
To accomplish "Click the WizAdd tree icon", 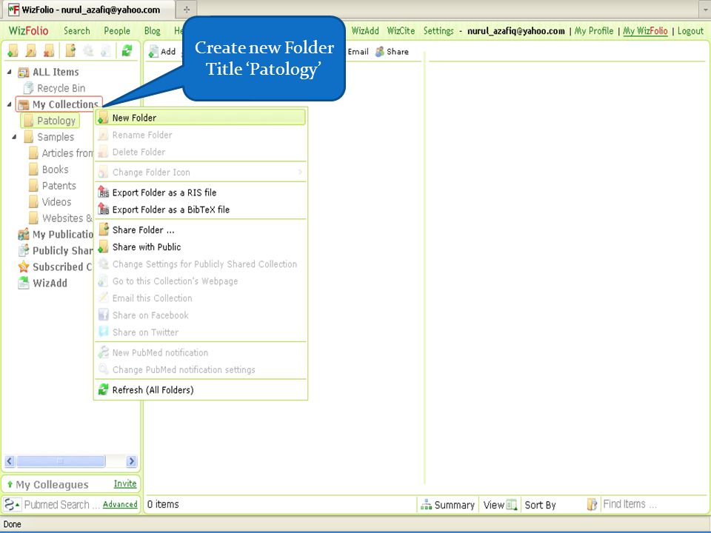I will [x=23, y=284].
